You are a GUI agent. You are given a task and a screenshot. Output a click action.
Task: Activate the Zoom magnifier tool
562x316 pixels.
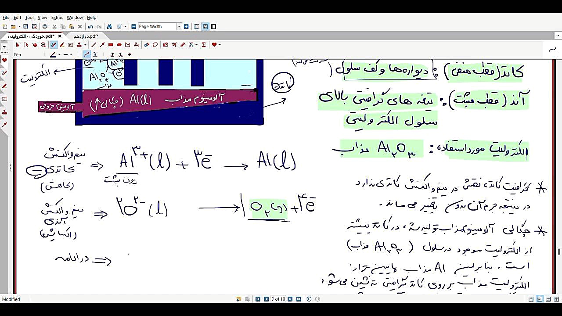coord(43,45)
